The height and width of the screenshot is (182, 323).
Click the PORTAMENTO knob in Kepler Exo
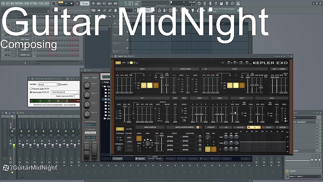point(119,149)
